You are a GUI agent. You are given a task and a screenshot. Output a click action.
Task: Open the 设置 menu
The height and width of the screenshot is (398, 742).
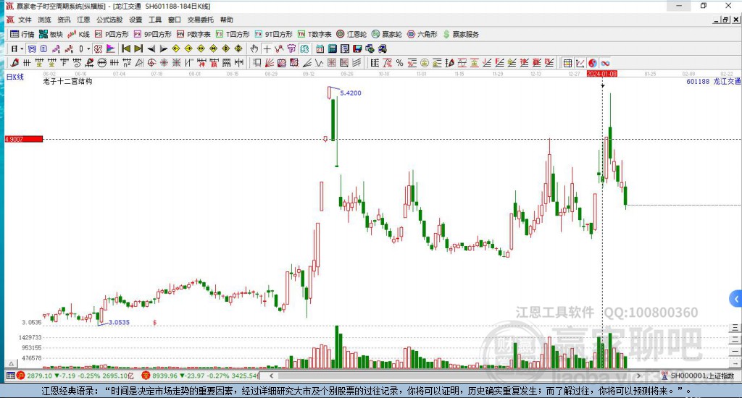136,20
